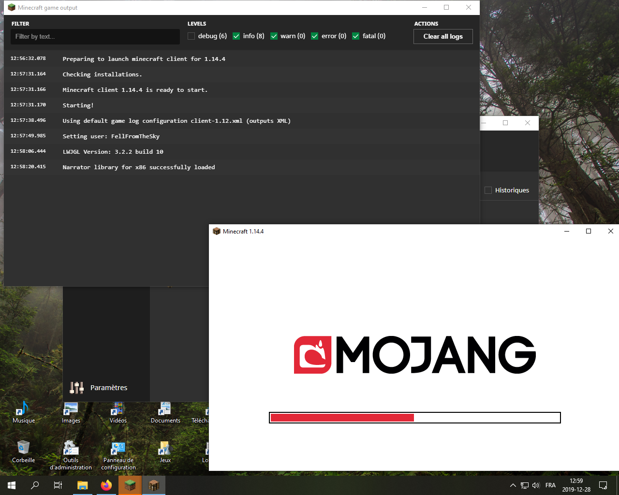
Task: Click the Mojang loading progress bar
Action: click(x=415, y=418)
